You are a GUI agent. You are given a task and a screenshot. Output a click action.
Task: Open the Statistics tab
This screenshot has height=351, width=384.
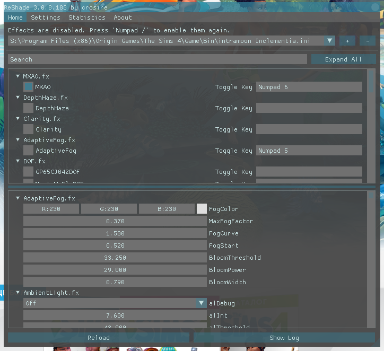click(87, 17)
